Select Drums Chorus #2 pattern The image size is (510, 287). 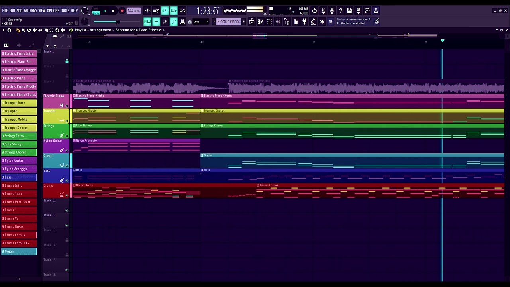[x=19, y=243]
